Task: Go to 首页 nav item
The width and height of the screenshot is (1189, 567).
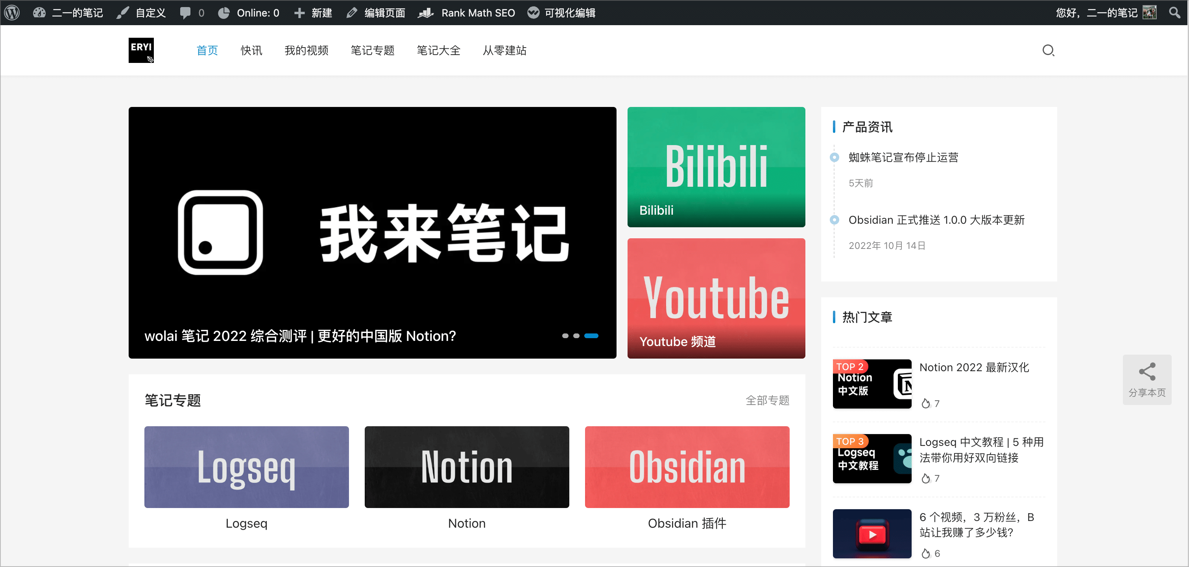Action: 207,50
